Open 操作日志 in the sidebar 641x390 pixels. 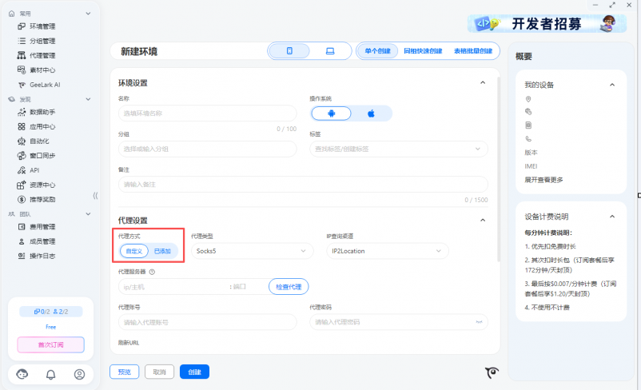pyautogui.click(x=42, y=256)
